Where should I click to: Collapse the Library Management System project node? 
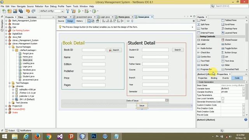coord(6,44)
